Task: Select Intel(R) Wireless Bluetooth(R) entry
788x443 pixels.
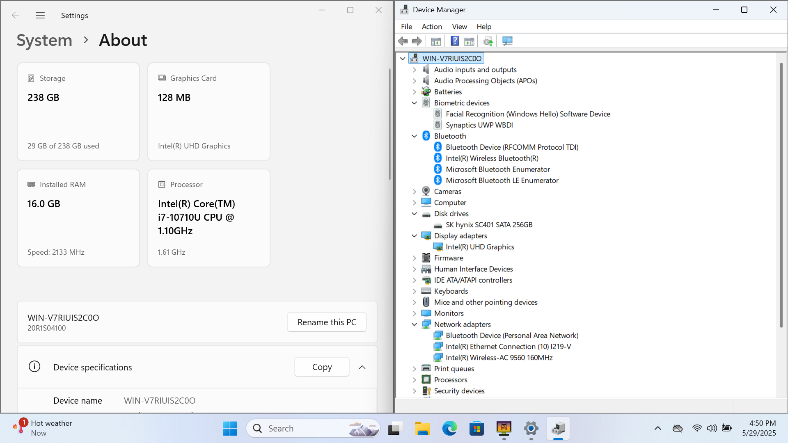Action: [x=492, y=158]
